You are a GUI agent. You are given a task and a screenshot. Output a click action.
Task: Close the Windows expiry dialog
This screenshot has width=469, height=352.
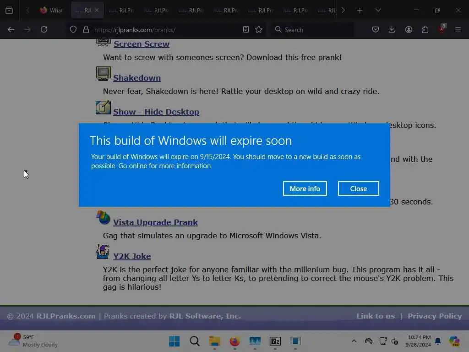pos(358,188)
